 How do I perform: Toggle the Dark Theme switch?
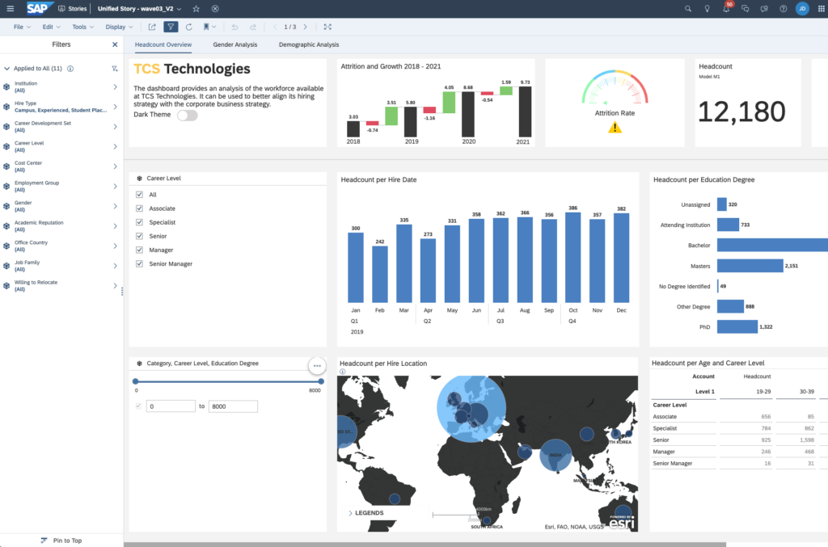(x=187, y=116)
